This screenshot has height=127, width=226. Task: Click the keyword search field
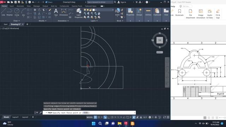[x=100, y=2]
